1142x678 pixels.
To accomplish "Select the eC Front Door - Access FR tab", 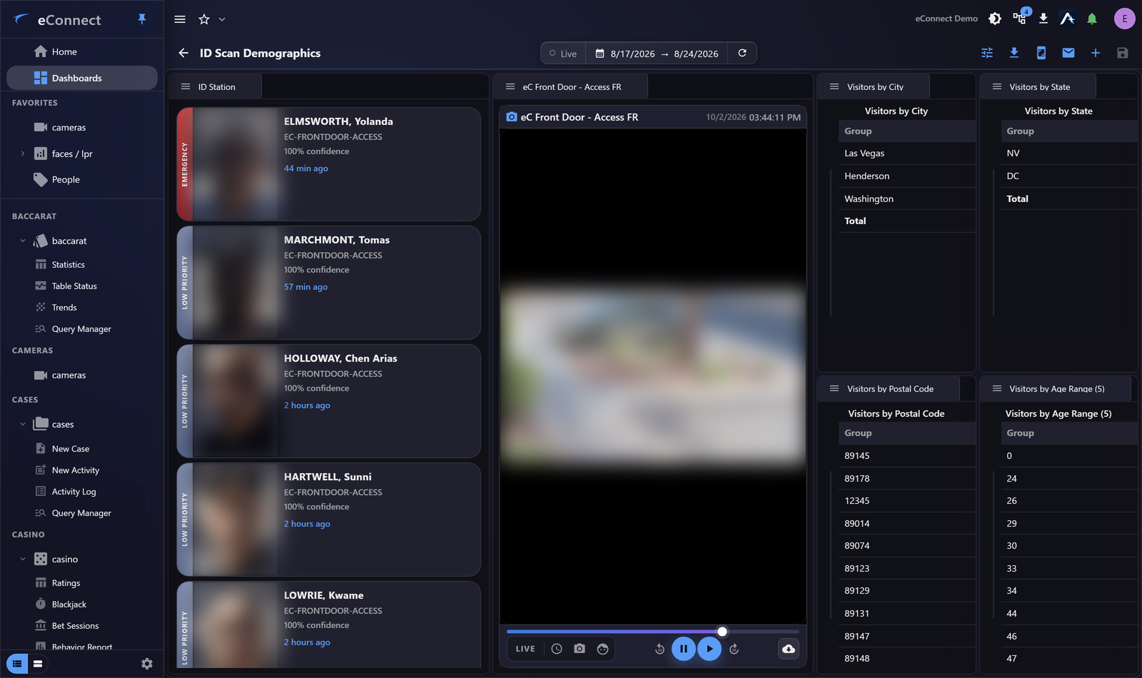I will point(572,86).
